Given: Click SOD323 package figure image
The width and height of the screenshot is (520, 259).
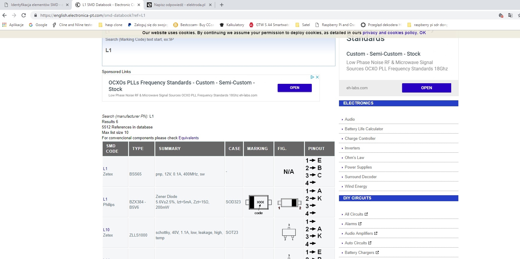Looking at the screenshot, I should [x=289, y=203].
